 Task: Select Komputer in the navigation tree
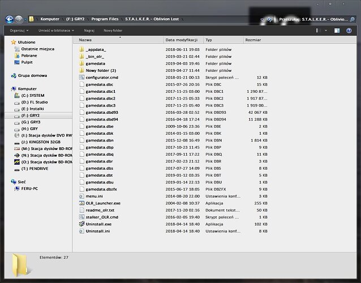[27, 89]
